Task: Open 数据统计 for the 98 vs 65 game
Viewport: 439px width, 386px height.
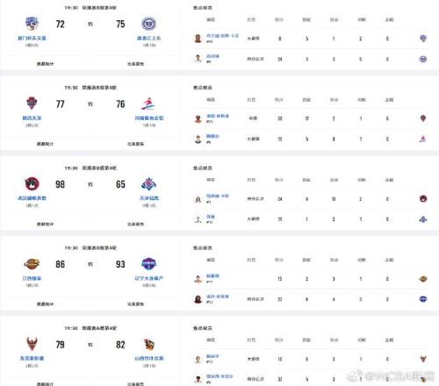Action: (45, 224)
